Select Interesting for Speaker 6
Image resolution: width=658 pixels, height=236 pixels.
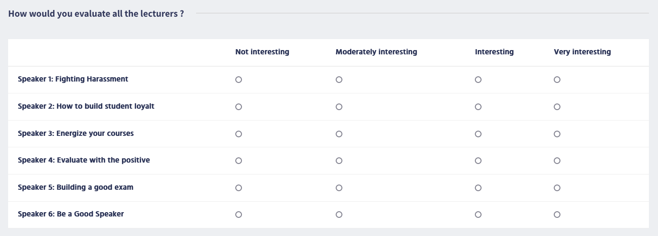(478, 215)
